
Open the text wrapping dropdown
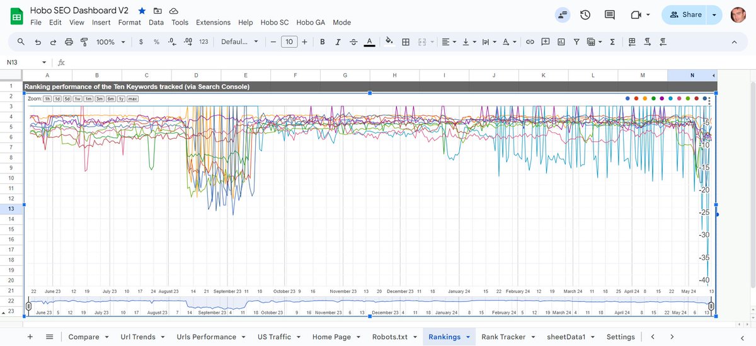click(x=489, y=42)
